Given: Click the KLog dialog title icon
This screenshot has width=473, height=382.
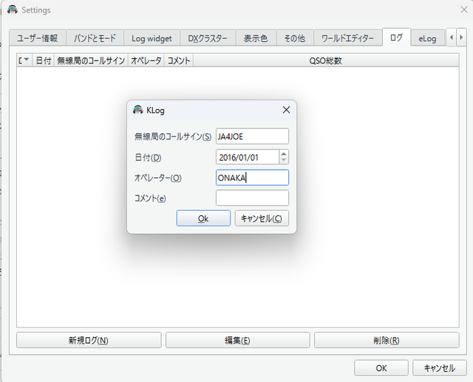Looking at the screenshot, I should [138, 110].
